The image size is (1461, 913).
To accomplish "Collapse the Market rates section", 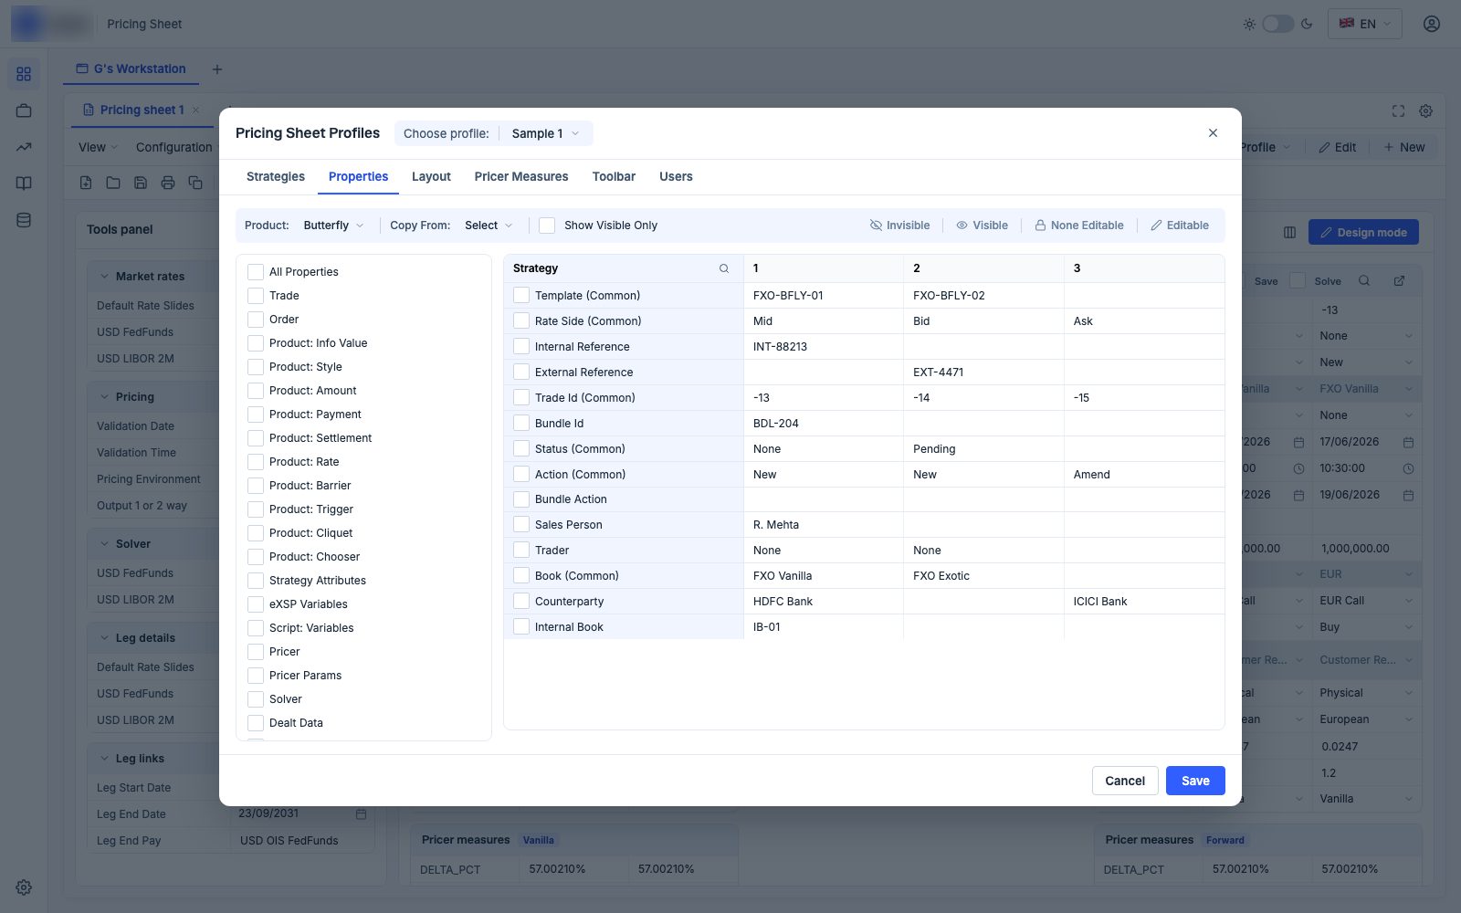I will pyautogui.click(x=104, y=277).
